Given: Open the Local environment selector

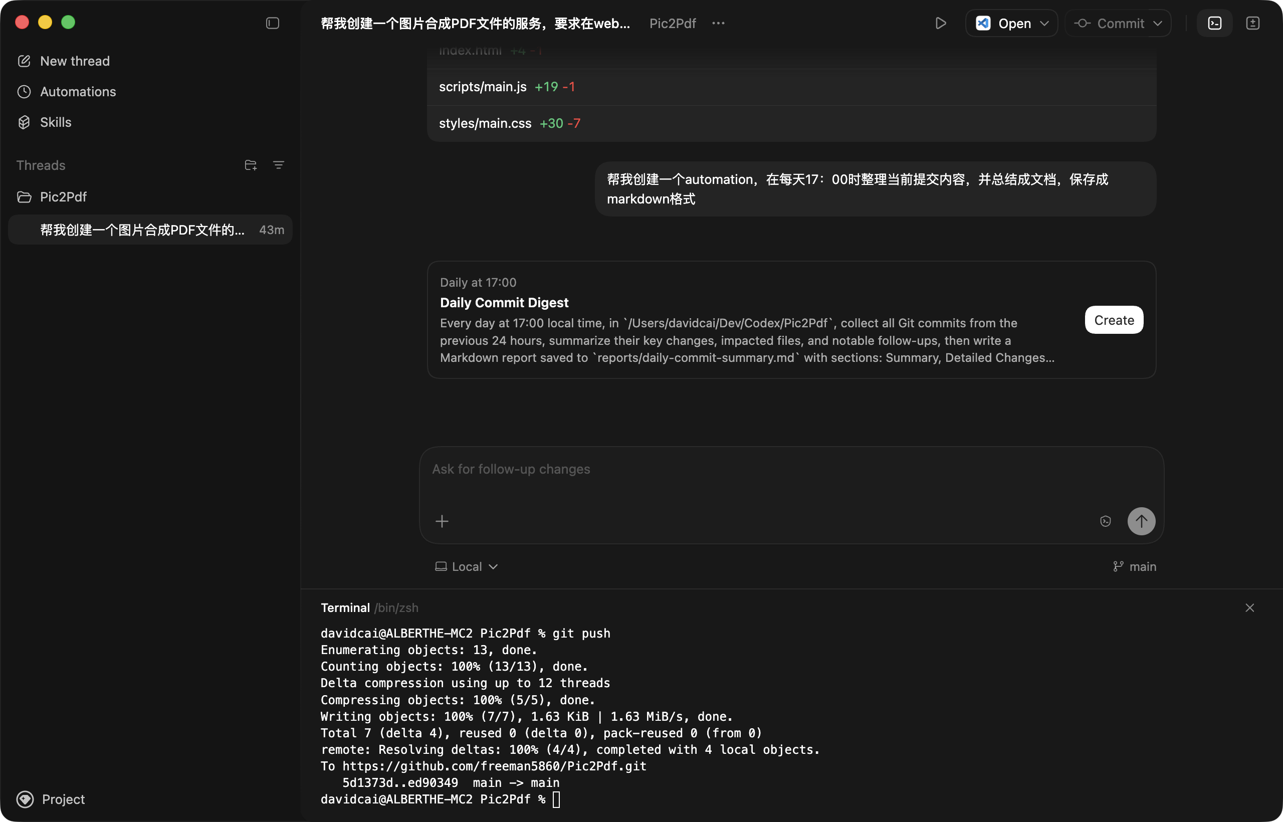Looking at the screenshot, I should point(466,566).
